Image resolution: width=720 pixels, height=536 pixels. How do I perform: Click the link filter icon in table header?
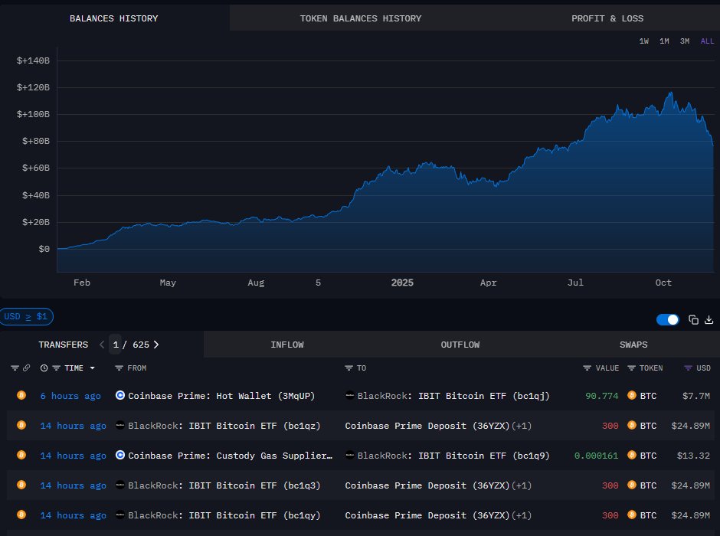pyautogui.click(x=26, y=368)
